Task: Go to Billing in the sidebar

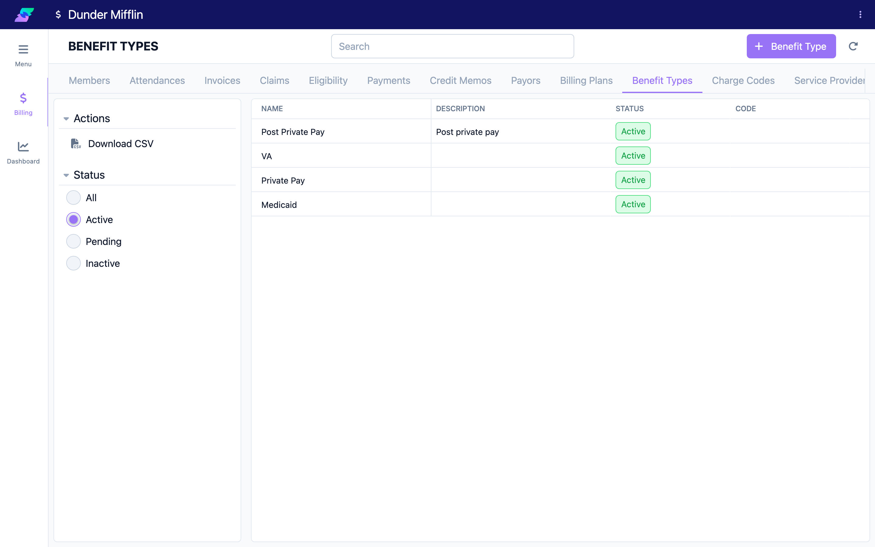Action: coord(23,104)
